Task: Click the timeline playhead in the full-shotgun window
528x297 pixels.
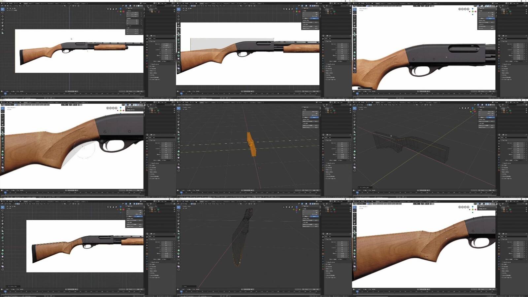Action: [x=5, y=93]
